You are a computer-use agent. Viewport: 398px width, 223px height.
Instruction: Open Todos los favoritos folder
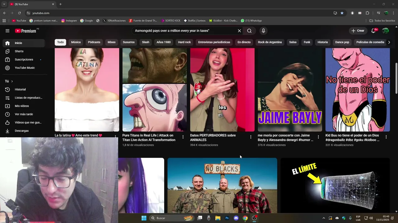[382, 21]
